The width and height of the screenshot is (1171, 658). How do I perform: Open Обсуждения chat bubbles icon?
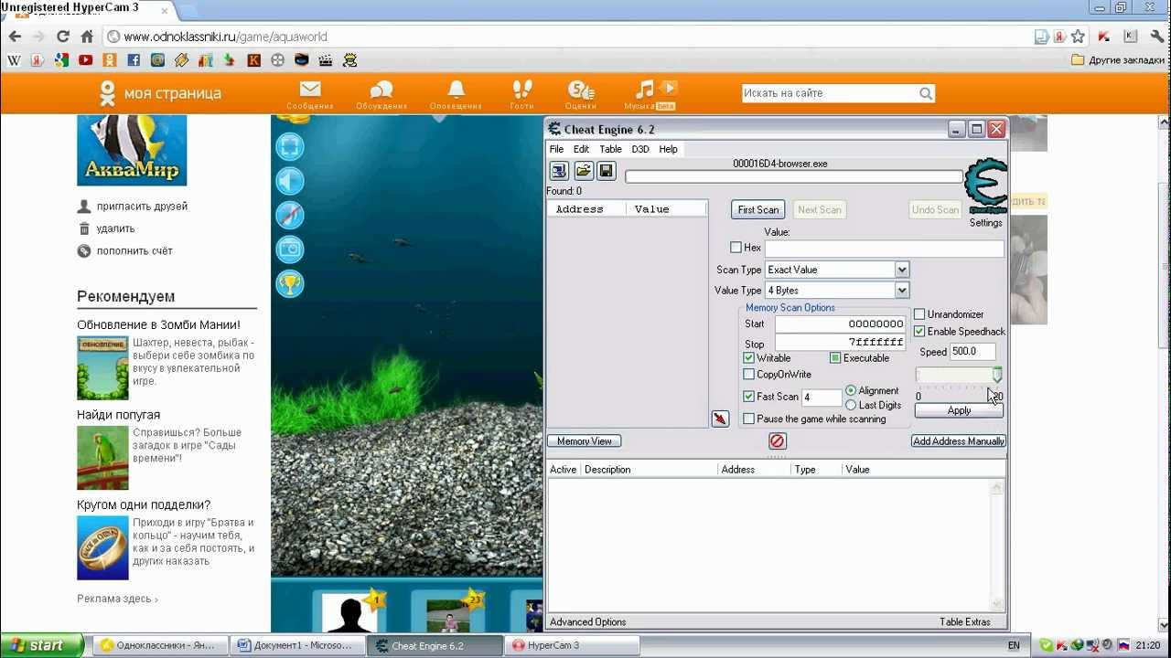(x=381, y=90)
